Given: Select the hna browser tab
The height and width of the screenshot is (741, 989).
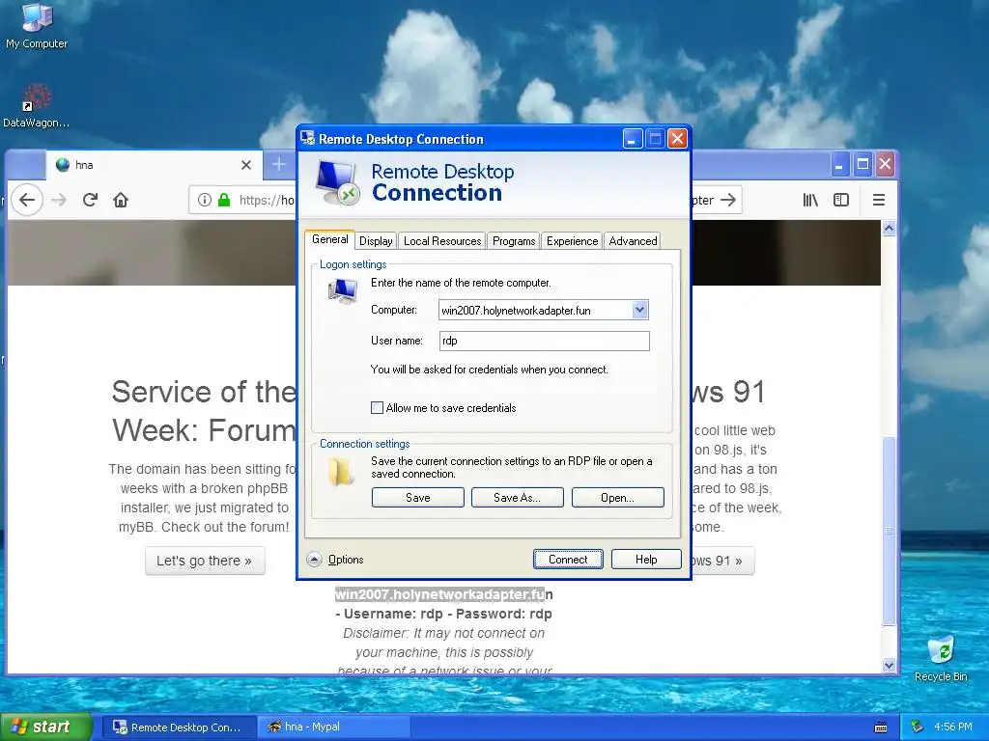Looking at the screenshot, I should pyautogui.click(x=154, y=164).
